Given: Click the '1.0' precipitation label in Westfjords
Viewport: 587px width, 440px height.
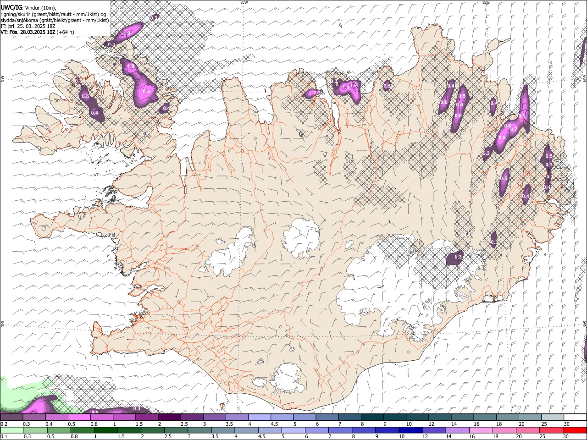Looking at the screenshot, I should click(x=131, y=66).
